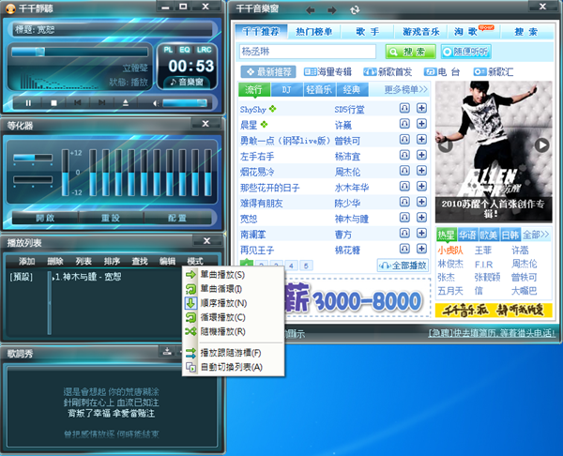The image size is (563, 456).
Task: Expand 更多榜单 for more charts
Action: pyautogui.click(x=405, y=90)
